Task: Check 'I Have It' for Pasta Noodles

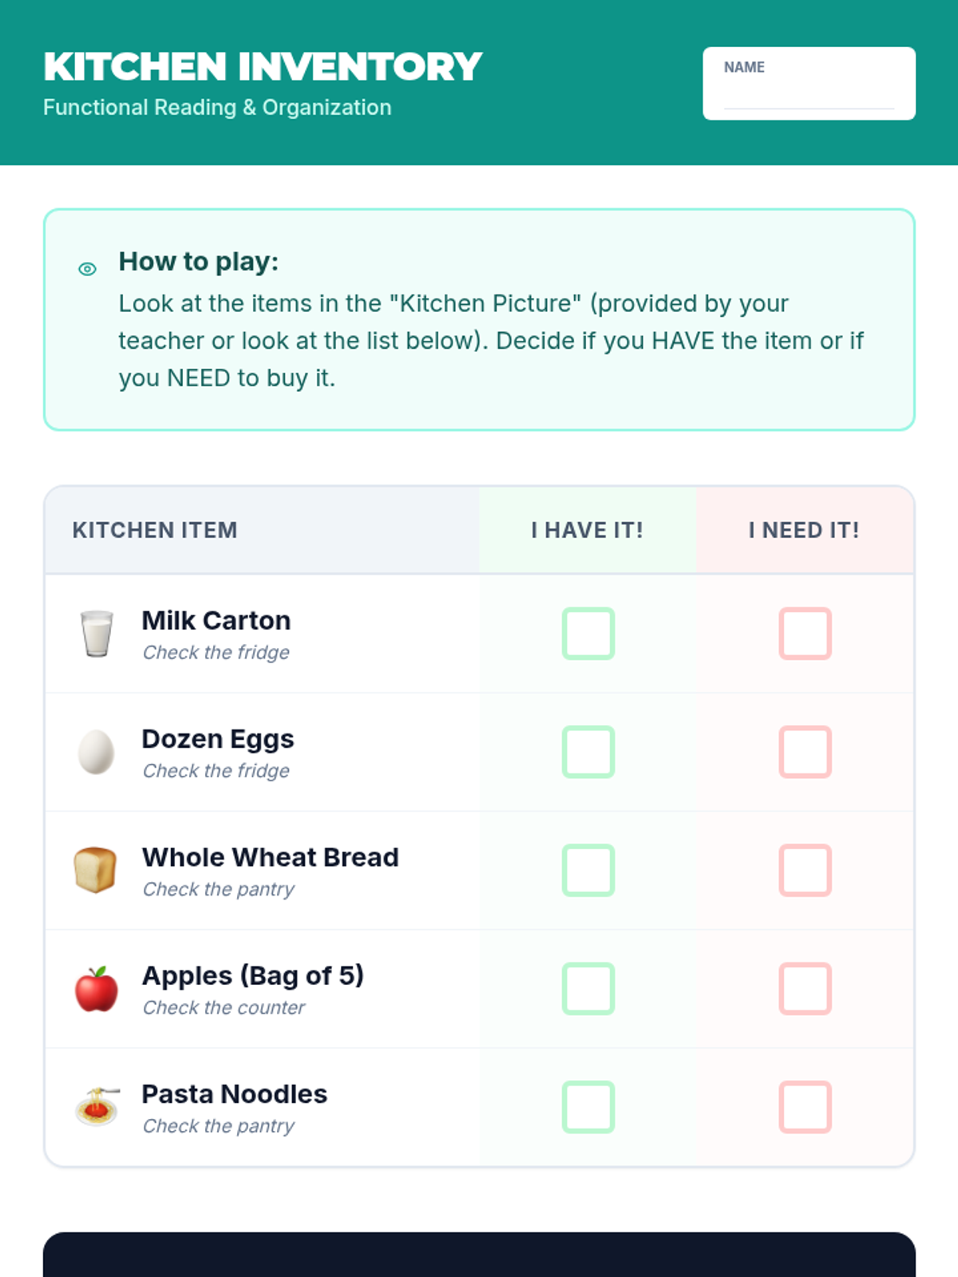Action: click(588, 1107)
